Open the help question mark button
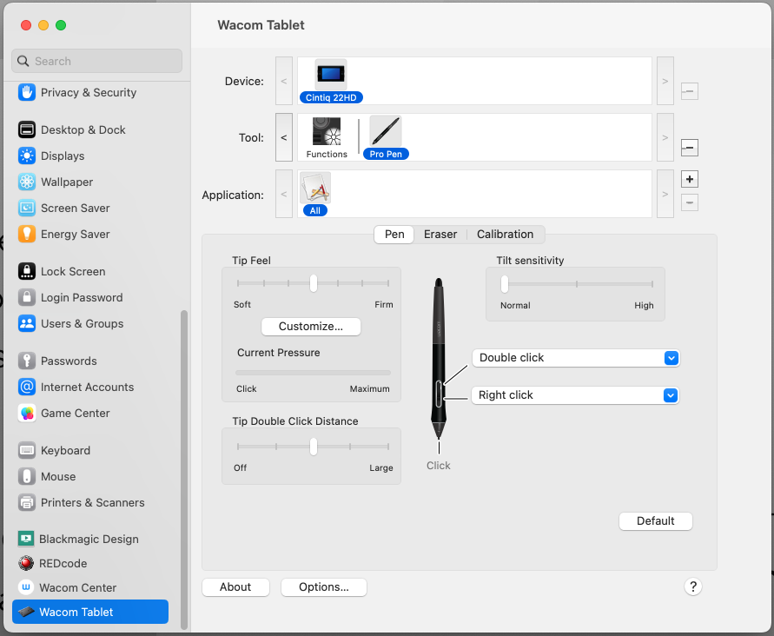The image size is (774, 636). coord(693,586)
